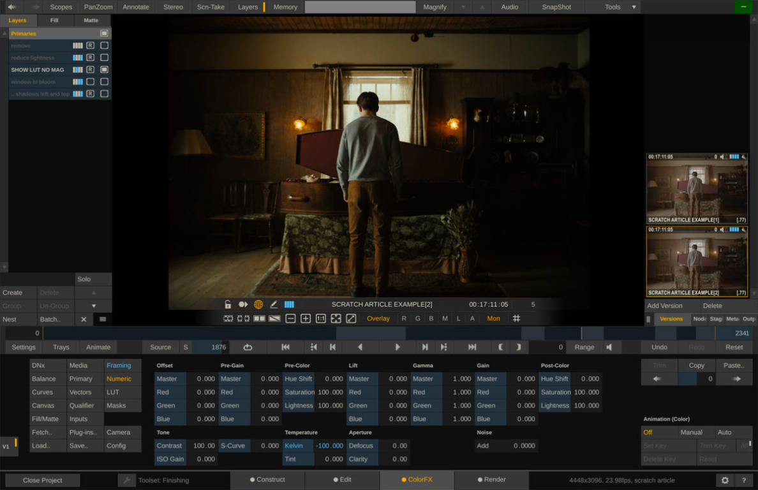The height and width of the screenshot is (490, 758).
Task: Click the small menu icon beside Batch X
Action: click(103, 320)
